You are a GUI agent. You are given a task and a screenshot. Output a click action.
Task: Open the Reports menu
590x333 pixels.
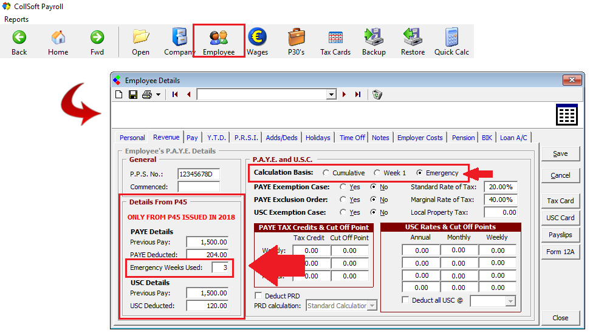[x=16, y=19]
